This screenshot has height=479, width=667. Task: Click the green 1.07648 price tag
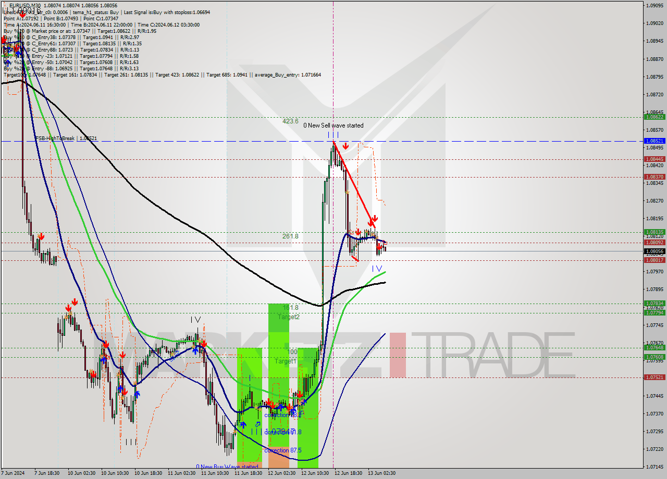(x=654, y=347)
